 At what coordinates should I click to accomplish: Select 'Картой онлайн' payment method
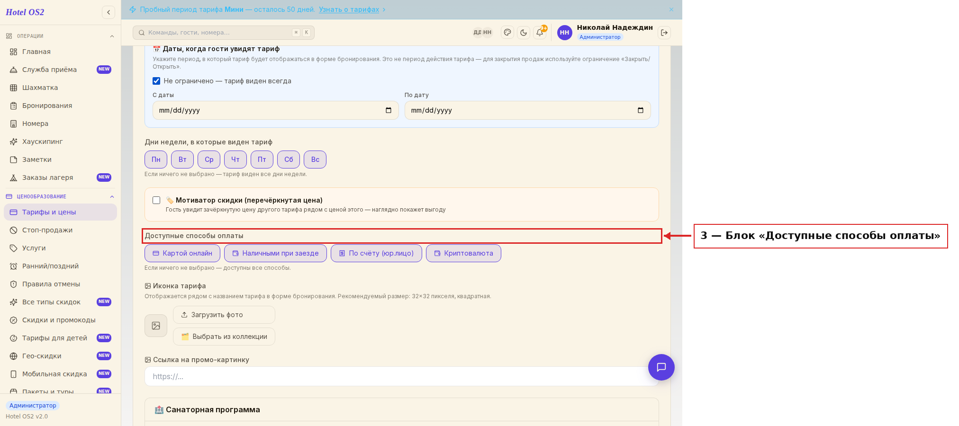point(182,253)
